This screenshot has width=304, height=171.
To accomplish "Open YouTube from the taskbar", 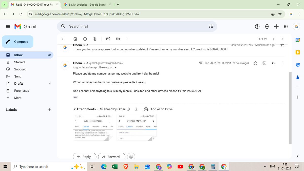I will point(180,166).
